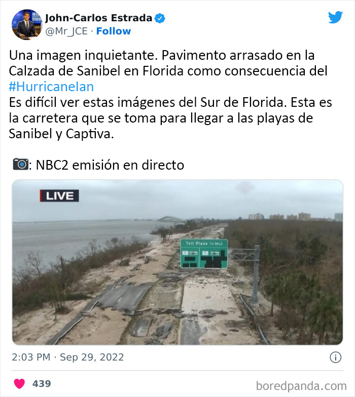Open the John-Carlos Estrada display name
355x397 pixels.
(x=98, y=18)
